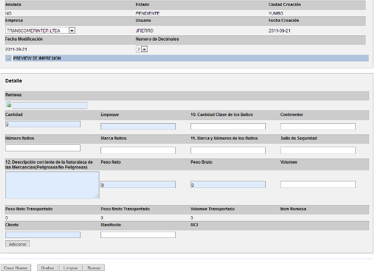Click the Descripción de Mercancías text area
Screen dimensions: 374x271
tap(52, 184)
